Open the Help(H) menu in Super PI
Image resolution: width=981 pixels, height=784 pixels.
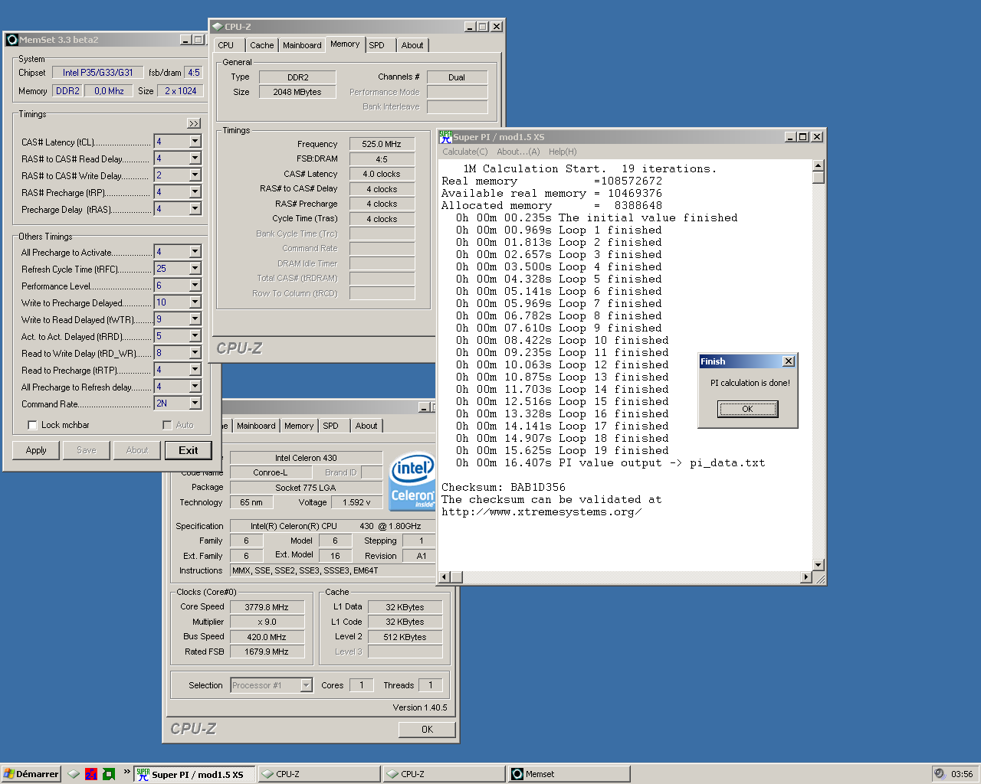tap(563, 152)
